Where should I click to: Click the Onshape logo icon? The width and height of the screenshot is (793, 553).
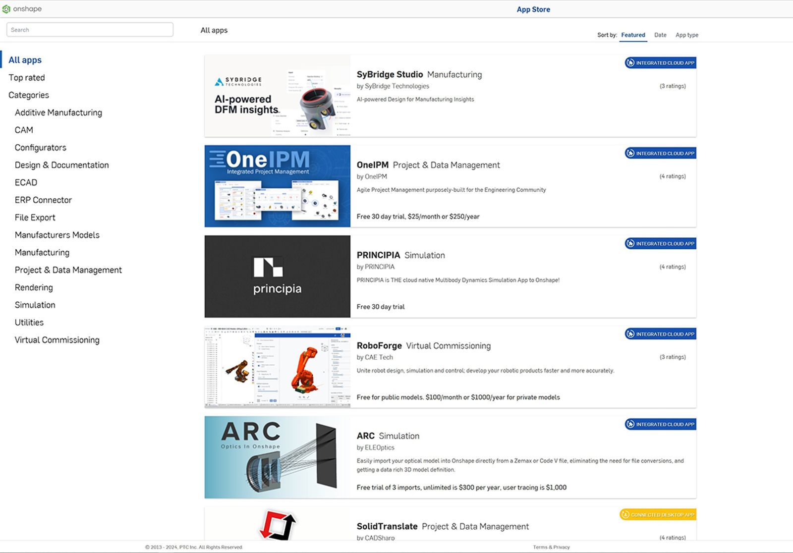[x=6, y=9]
